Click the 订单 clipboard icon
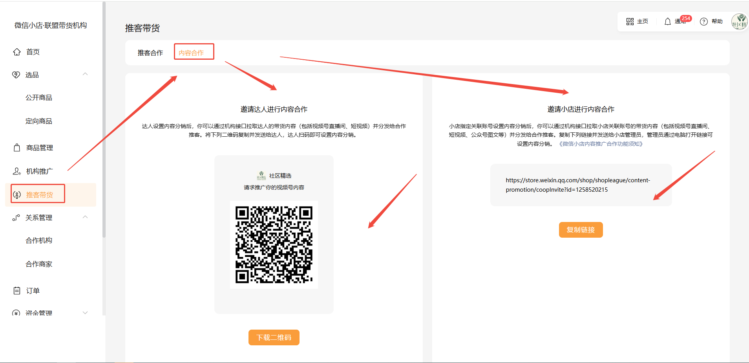 pos(17,291)
